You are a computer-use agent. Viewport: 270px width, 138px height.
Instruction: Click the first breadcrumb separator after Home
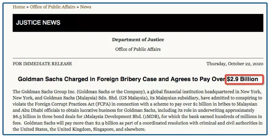[x=27, y=7]
